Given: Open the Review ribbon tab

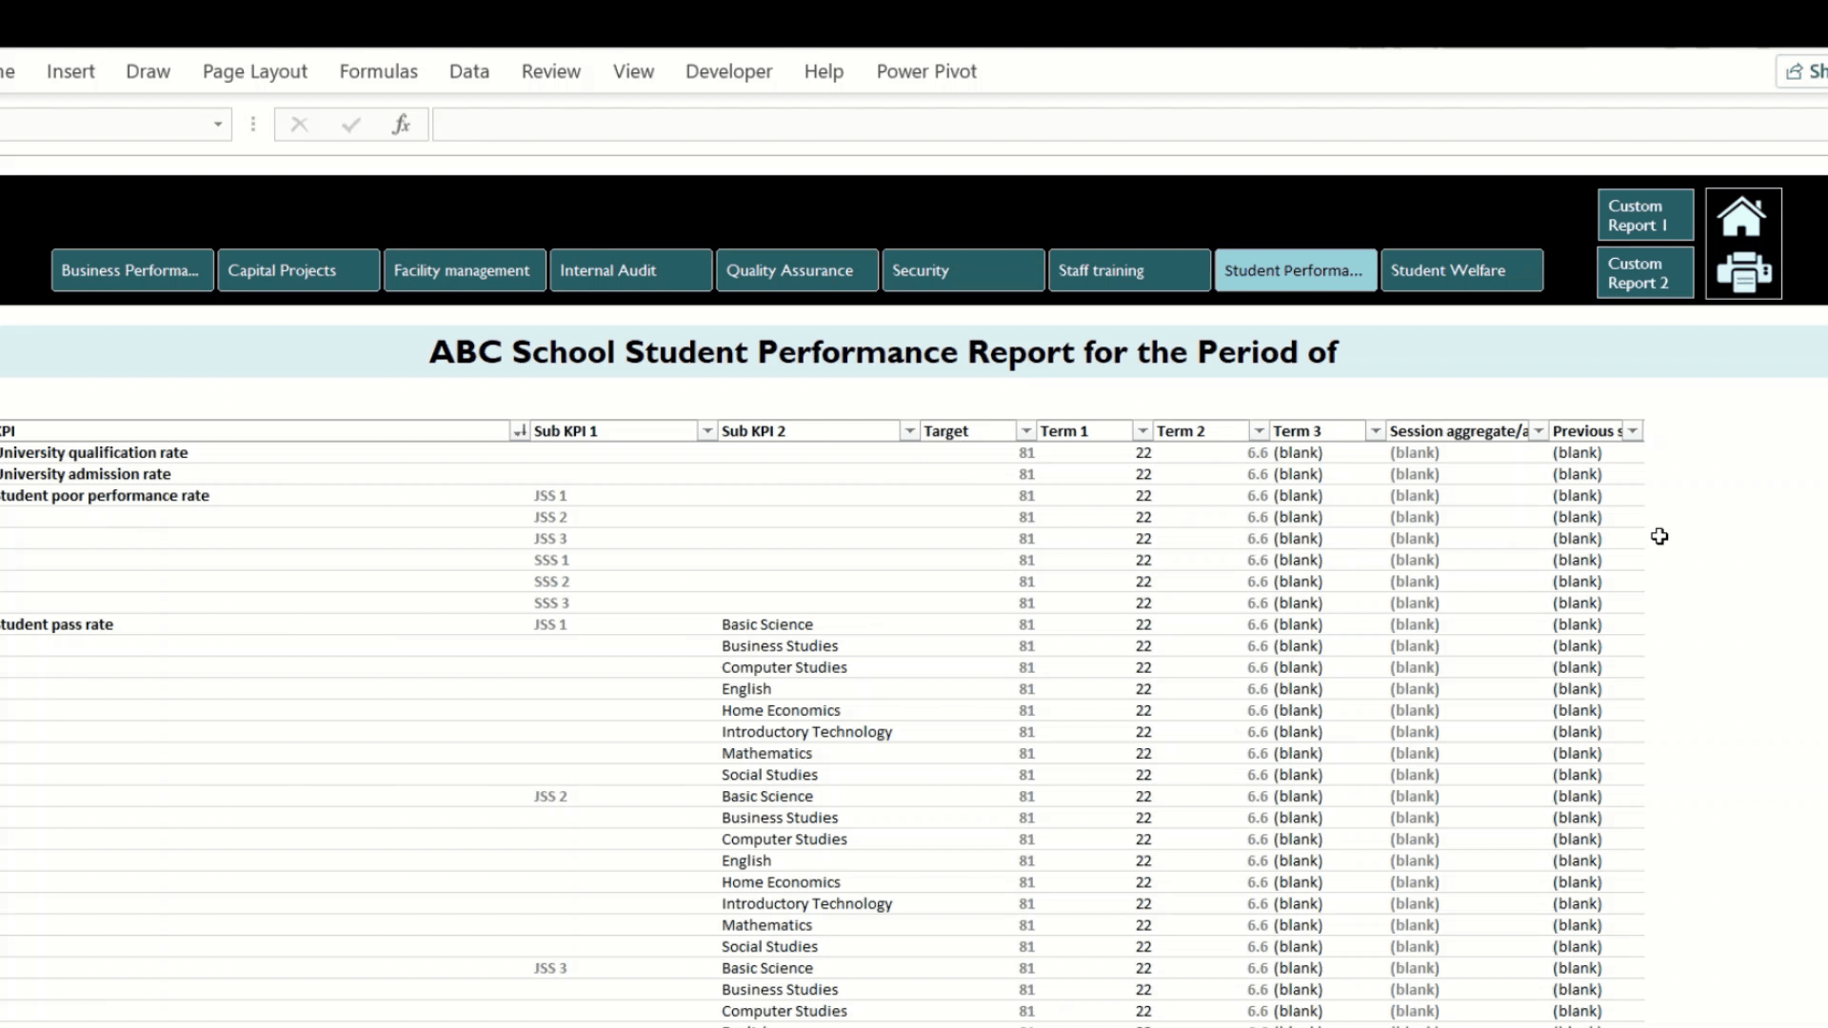Looking at the screenshot, I should tap(550, 71).
